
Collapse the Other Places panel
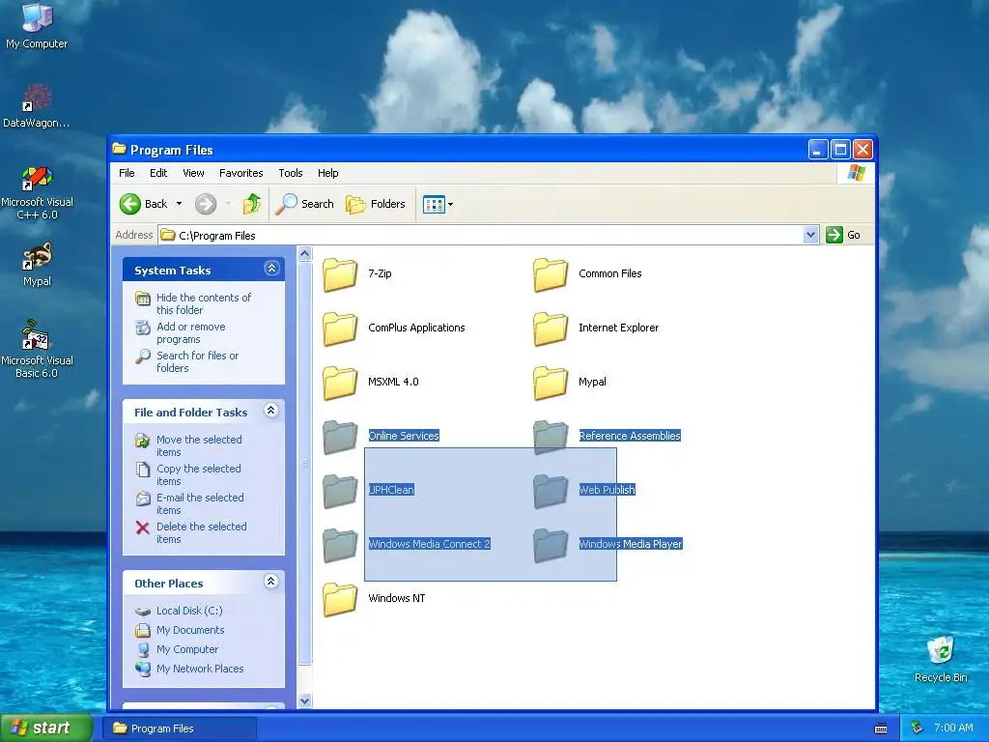click(x=271, y=581)
